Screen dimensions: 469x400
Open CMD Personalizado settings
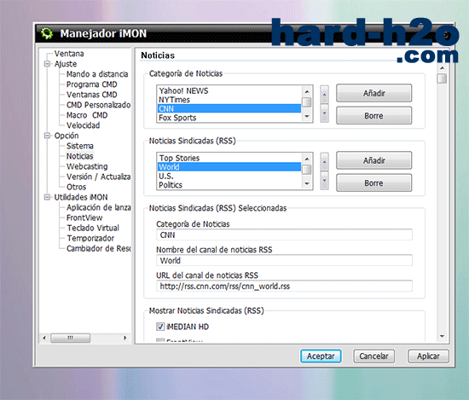tap(98, 105)
